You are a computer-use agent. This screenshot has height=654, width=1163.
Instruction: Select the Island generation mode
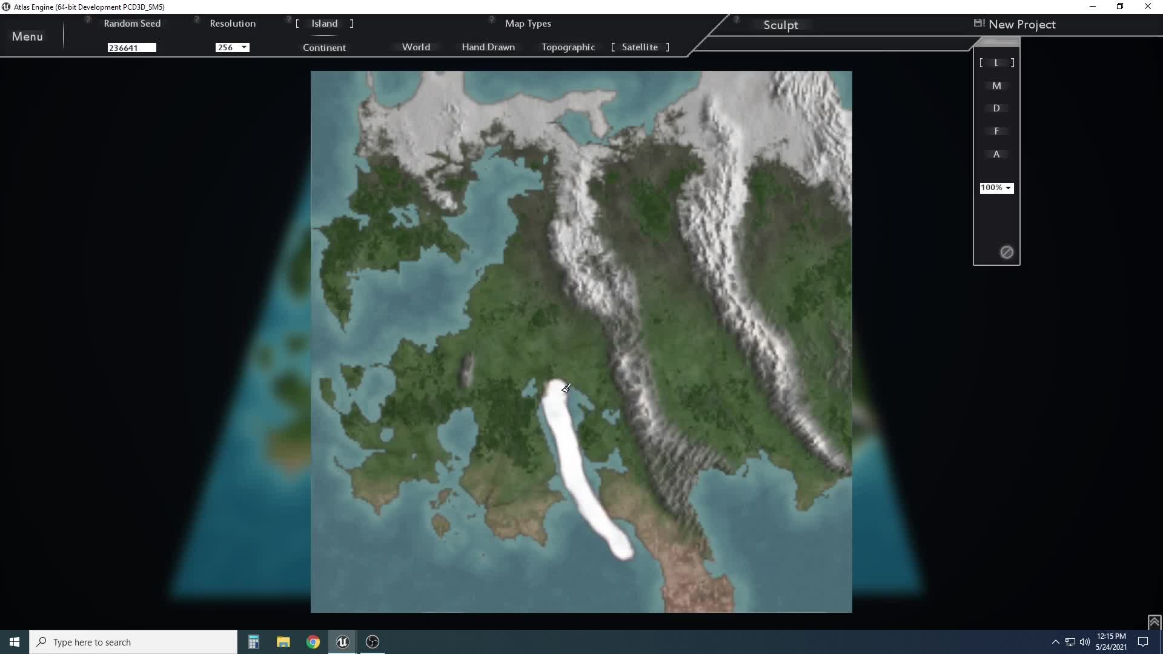tap(324, 23)
